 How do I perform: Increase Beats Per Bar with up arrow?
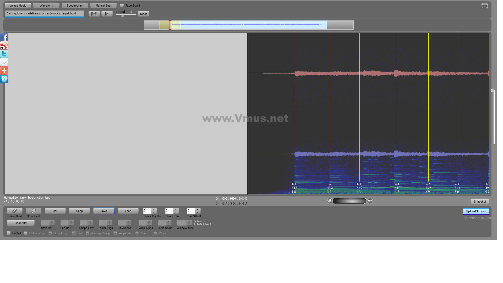tap(154, 209)
